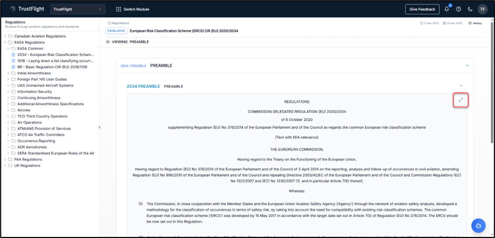Screen dimensions: 495x238
Task: Open the Switch Module grid menu
Action: tap(133, 9)
